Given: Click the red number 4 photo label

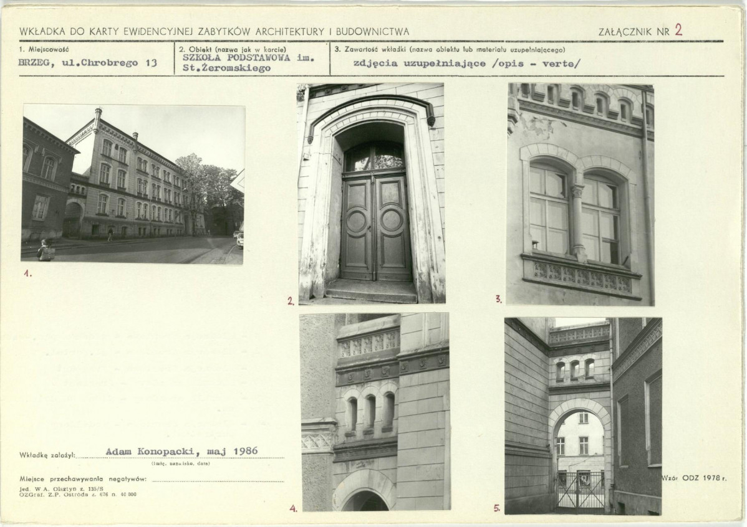Looking at the screenshot, I should (292, 508).
